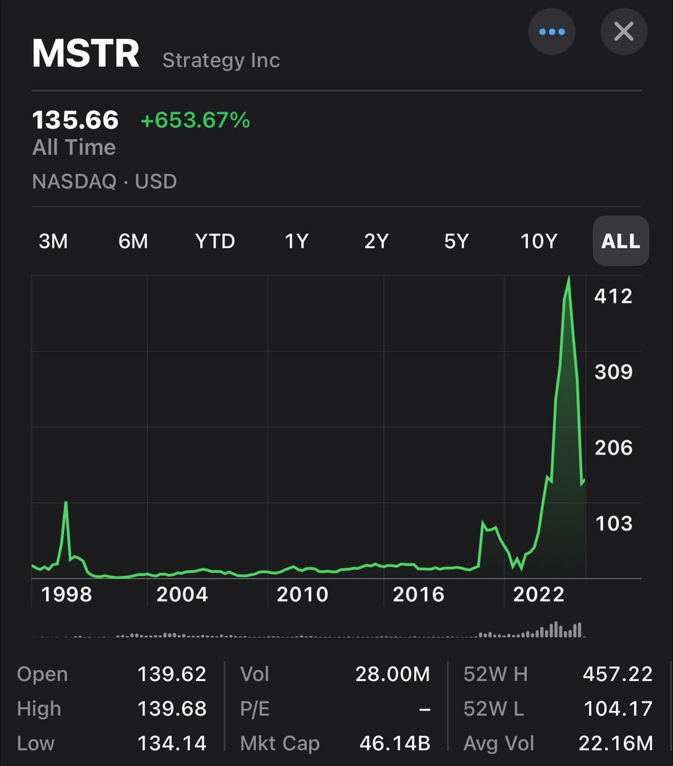Tap the Strategy Inc company name

click(x=221, y=60)
